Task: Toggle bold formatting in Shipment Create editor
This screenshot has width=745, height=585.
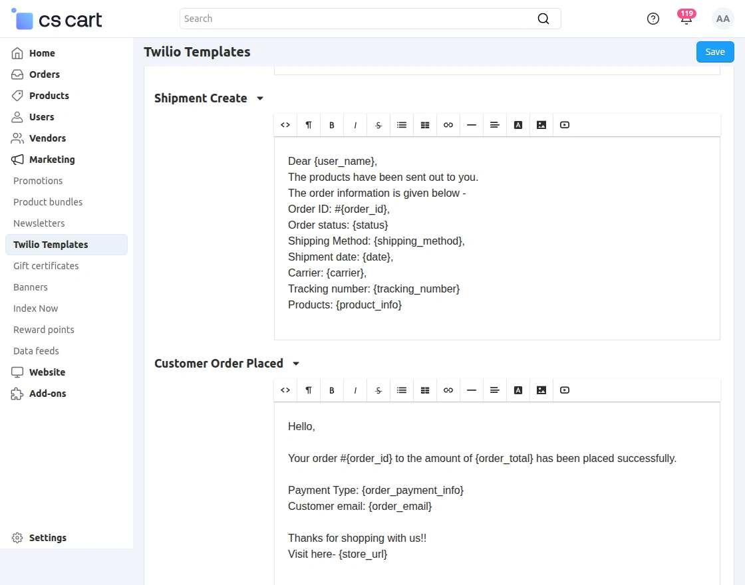Action: point(332,124)
